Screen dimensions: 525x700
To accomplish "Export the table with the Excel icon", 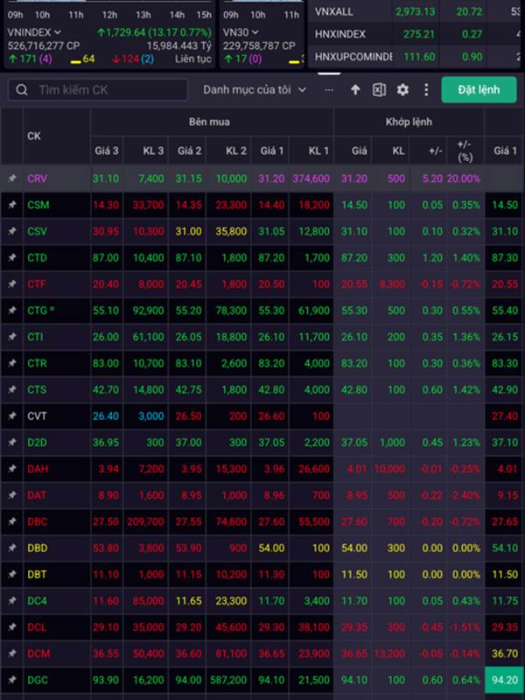I will click(x=379, y=90).
